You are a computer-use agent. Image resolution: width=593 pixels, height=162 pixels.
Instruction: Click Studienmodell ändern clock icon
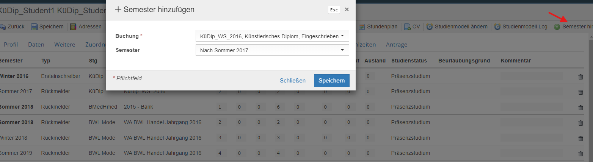coord(430,27)
